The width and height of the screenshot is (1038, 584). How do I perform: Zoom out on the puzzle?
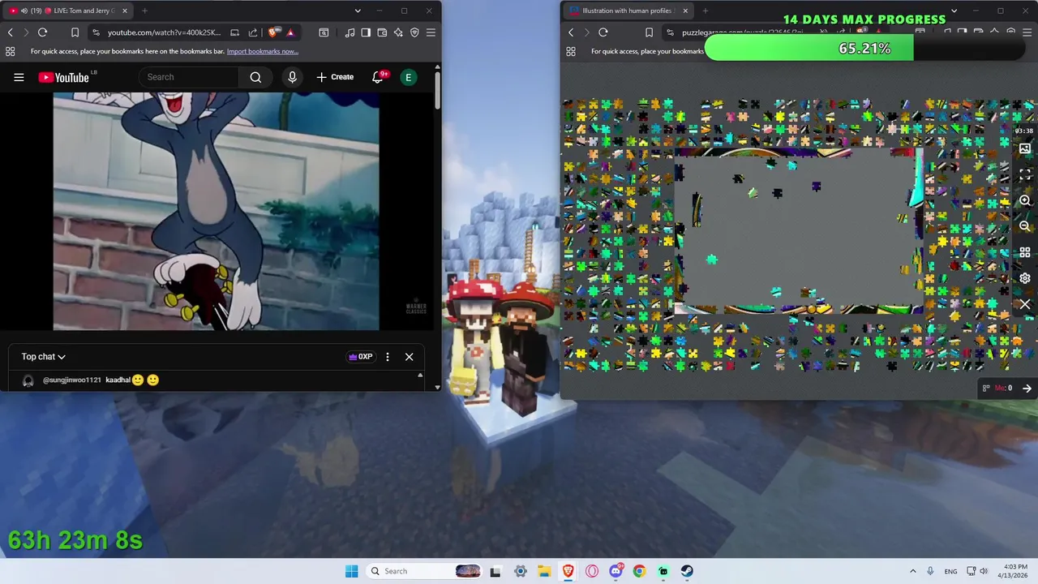pyautogui.click(x=1025, y=226)
